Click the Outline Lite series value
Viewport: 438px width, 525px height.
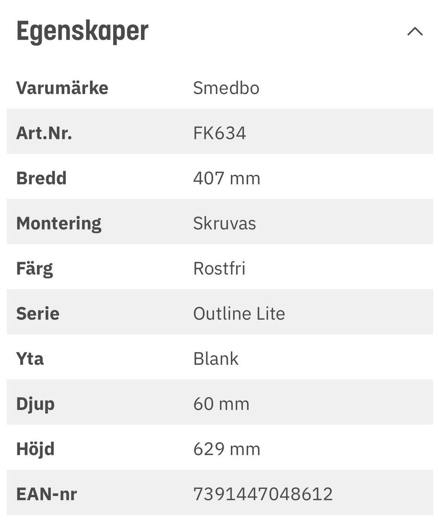[x=239, y=314]
